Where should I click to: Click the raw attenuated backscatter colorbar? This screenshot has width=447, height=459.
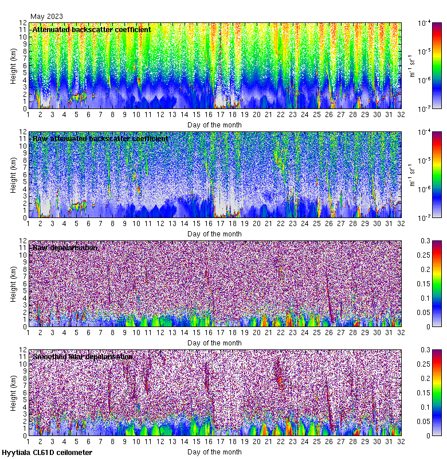pyautogui.click(x=421, y=174)
